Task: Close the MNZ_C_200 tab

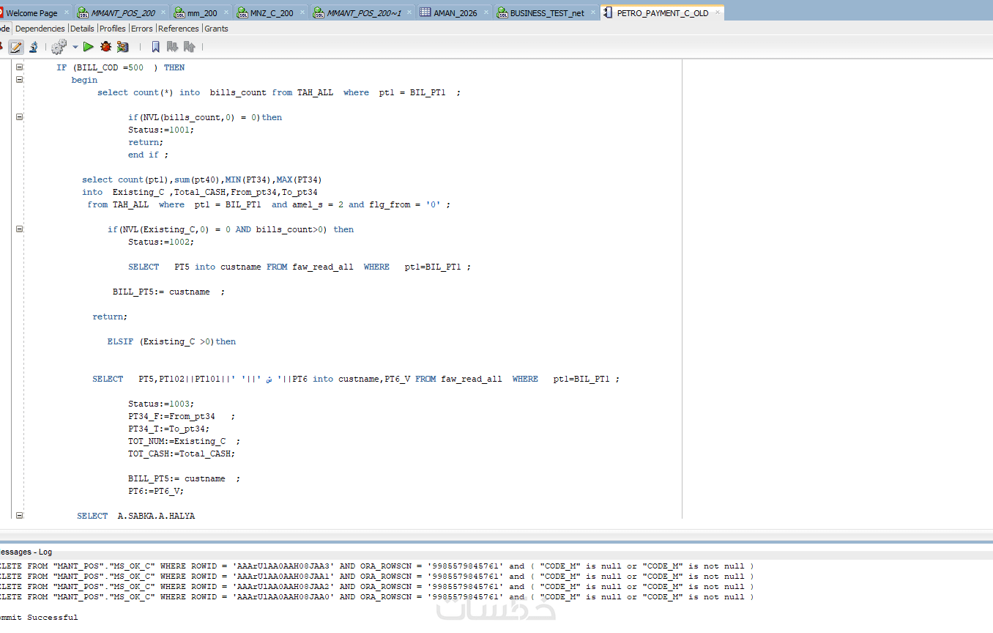Action: [303, 12]
